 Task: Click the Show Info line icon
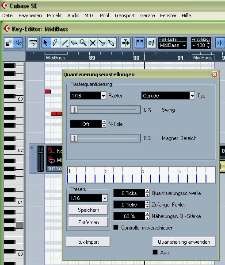click(x=33, y=43)
